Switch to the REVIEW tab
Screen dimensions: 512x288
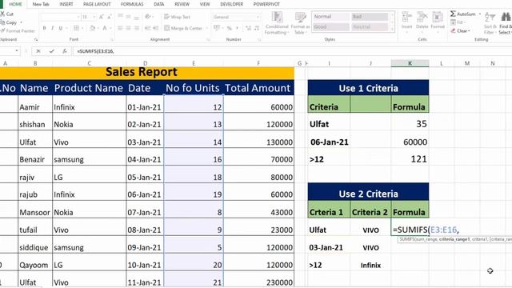tap(182, 4)
